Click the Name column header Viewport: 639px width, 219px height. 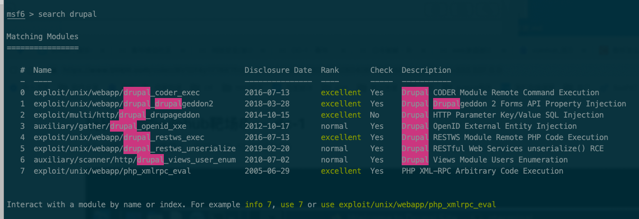[x=43, y=70]
